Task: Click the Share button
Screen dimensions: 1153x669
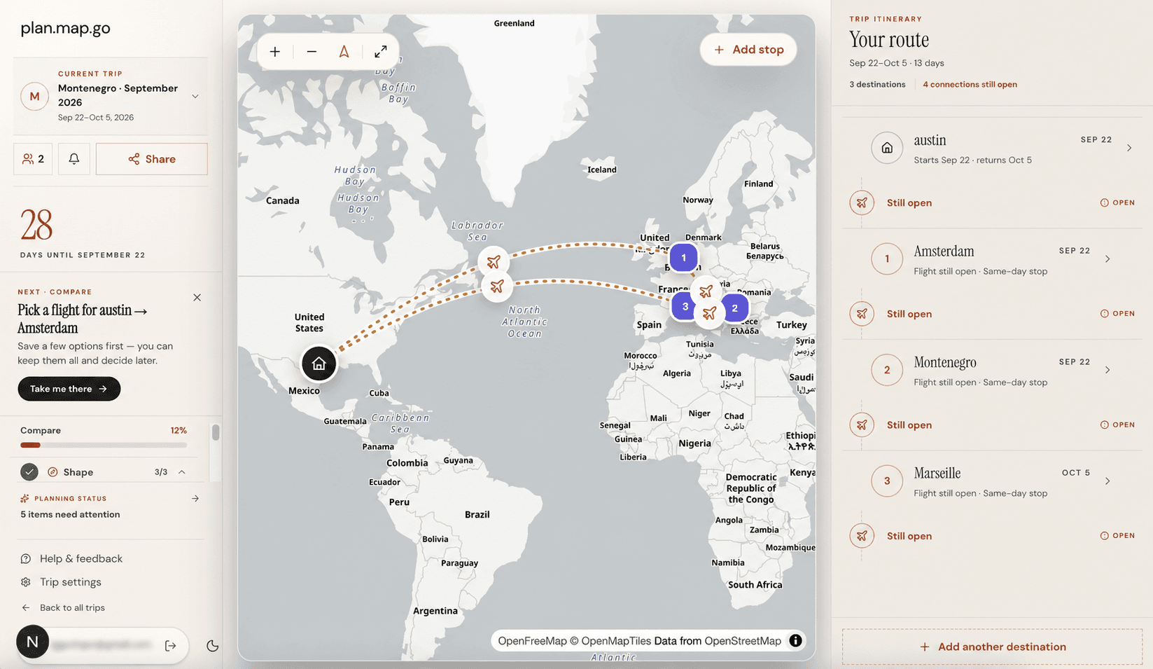Action: 151,159
